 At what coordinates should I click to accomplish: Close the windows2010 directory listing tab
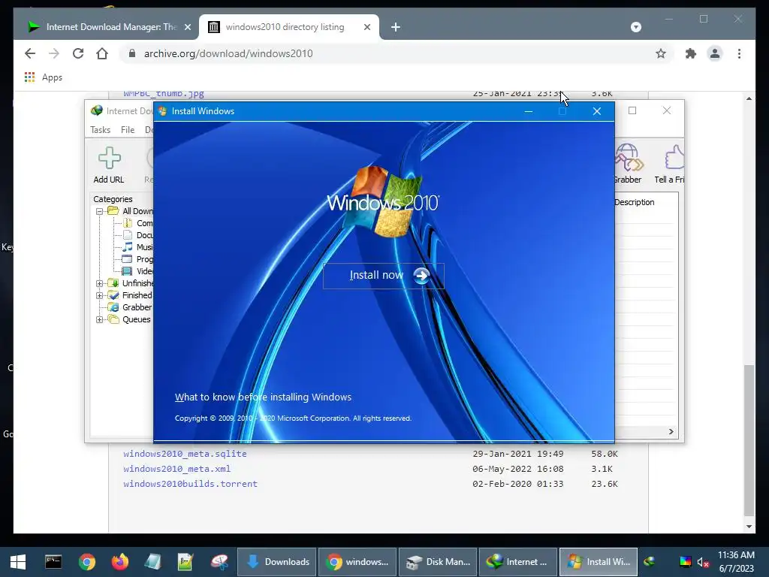point(366,27)
